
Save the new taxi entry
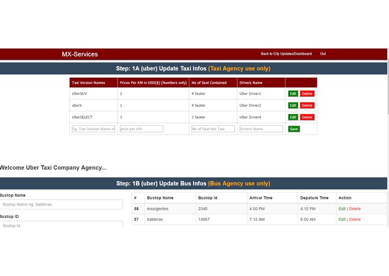click(294, 129)
